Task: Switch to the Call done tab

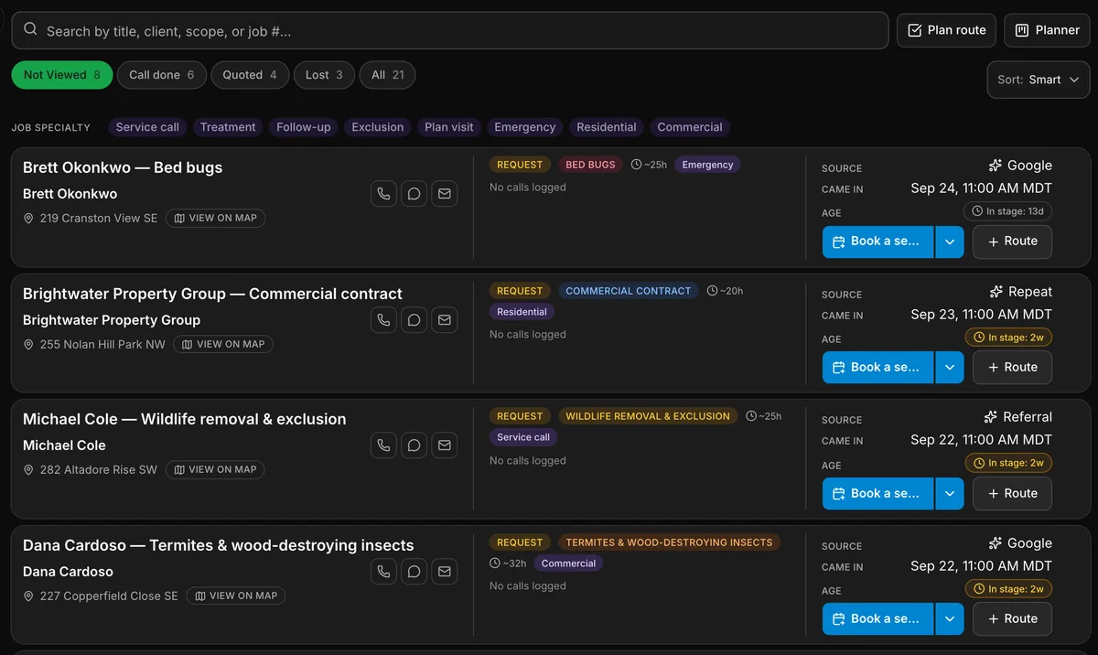Action: tap(162, 75)
